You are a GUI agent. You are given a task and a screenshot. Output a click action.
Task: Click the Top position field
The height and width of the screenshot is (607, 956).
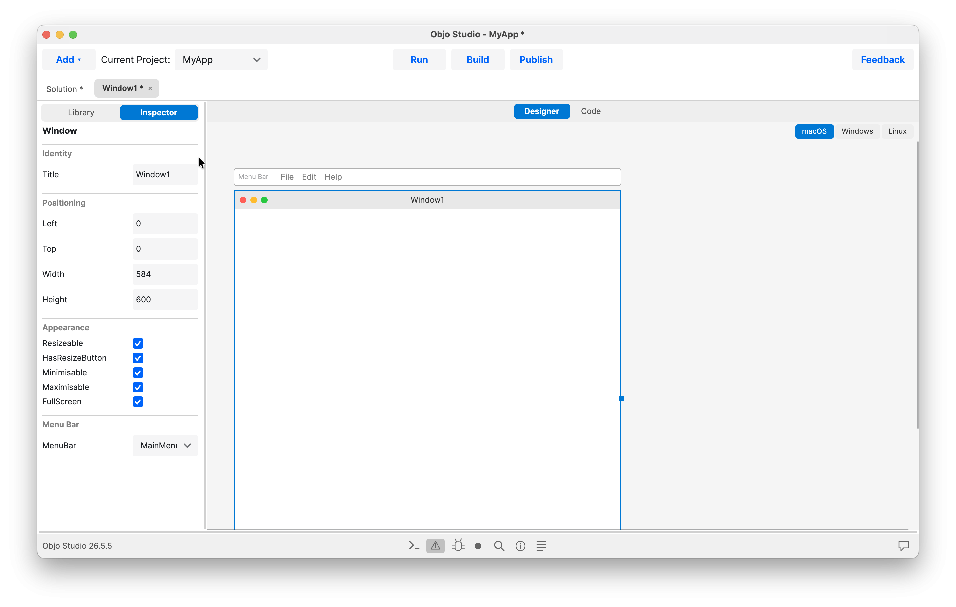165,249
